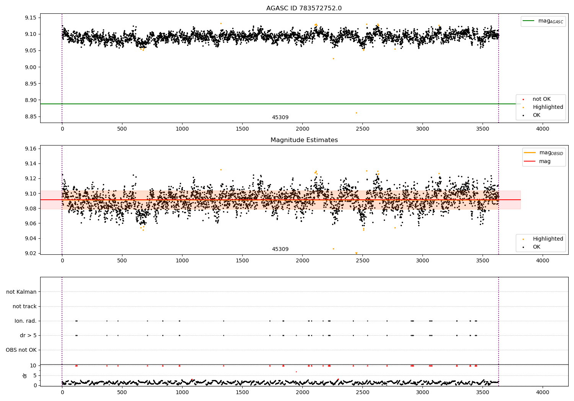Click the '45309' annotation in the top plot
This screenshot has height=401, width=574.
280,118
